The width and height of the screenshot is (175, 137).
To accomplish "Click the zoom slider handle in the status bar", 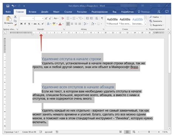I will pyautogui.click(x=149, y=132).
